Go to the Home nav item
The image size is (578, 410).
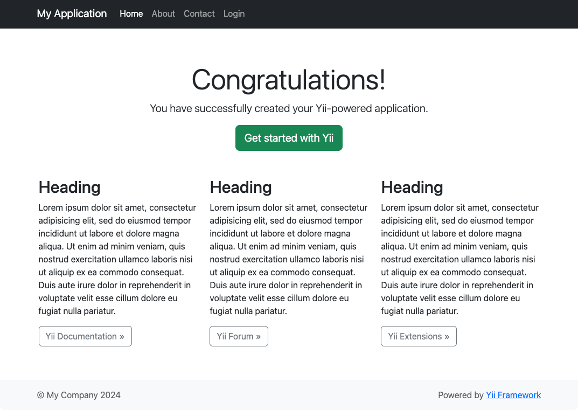[x=131, y=13]
